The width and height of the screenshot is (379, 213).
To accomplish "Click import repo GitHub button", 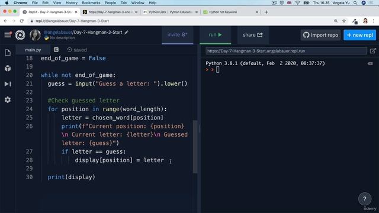I will (x=320, y=35).
